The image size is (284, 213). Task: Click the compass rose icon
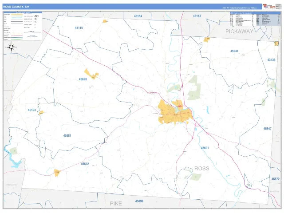point(11,47)
